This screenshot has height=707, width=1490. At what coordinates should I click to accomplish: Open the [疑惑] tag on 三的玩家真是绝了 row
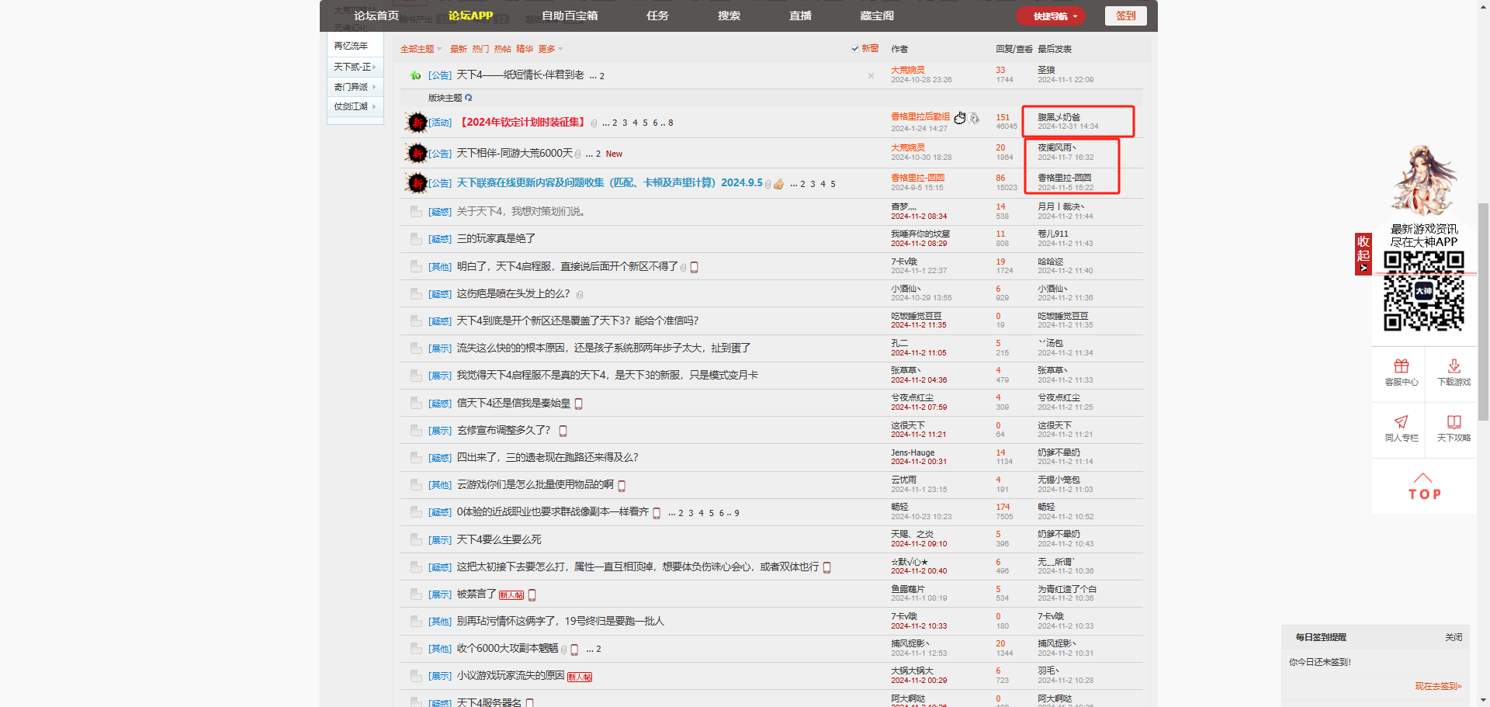[440, 239]
